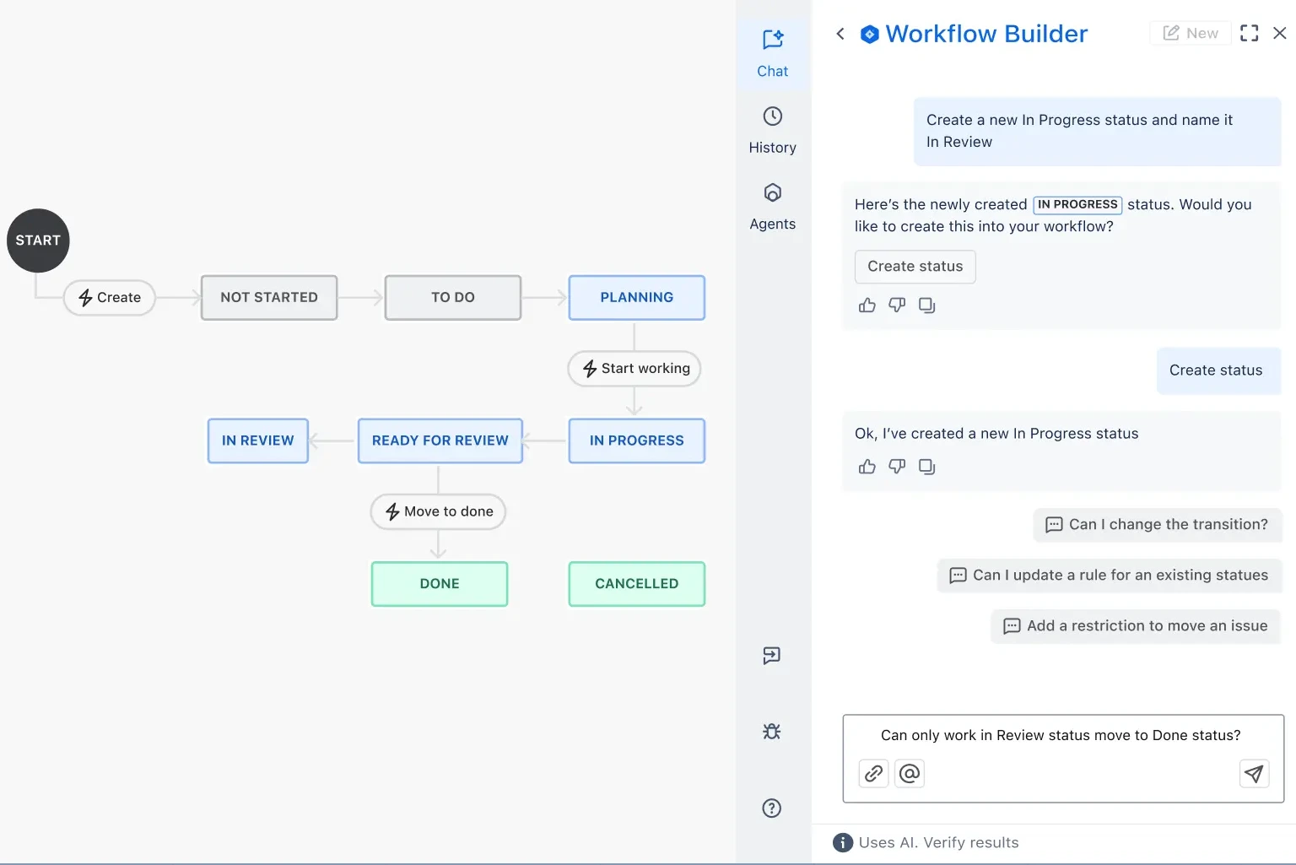
Task: Report a bug using the bug icon
Action: point(771,731)
